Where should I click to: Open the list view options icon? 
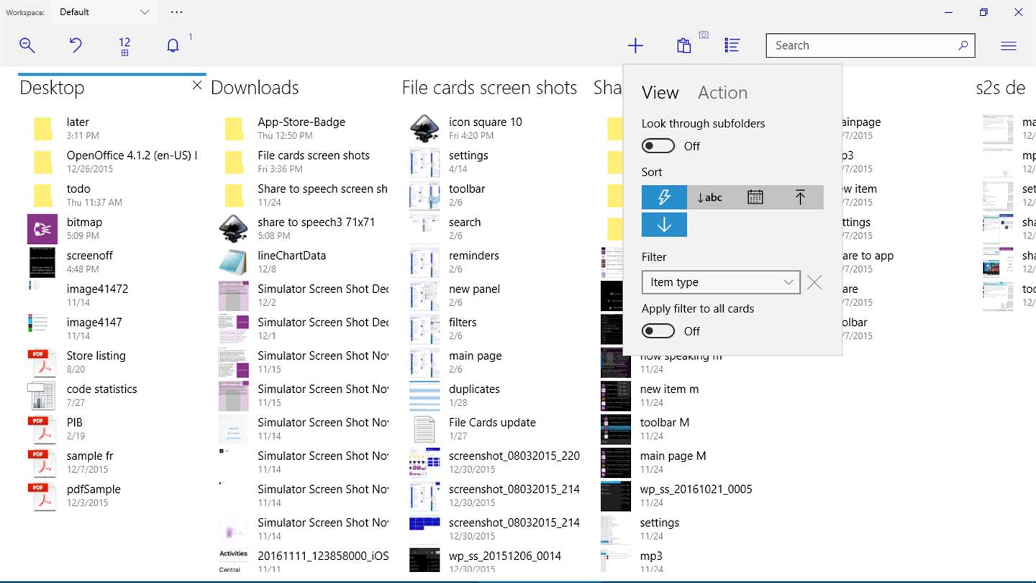tap(732, 46)
